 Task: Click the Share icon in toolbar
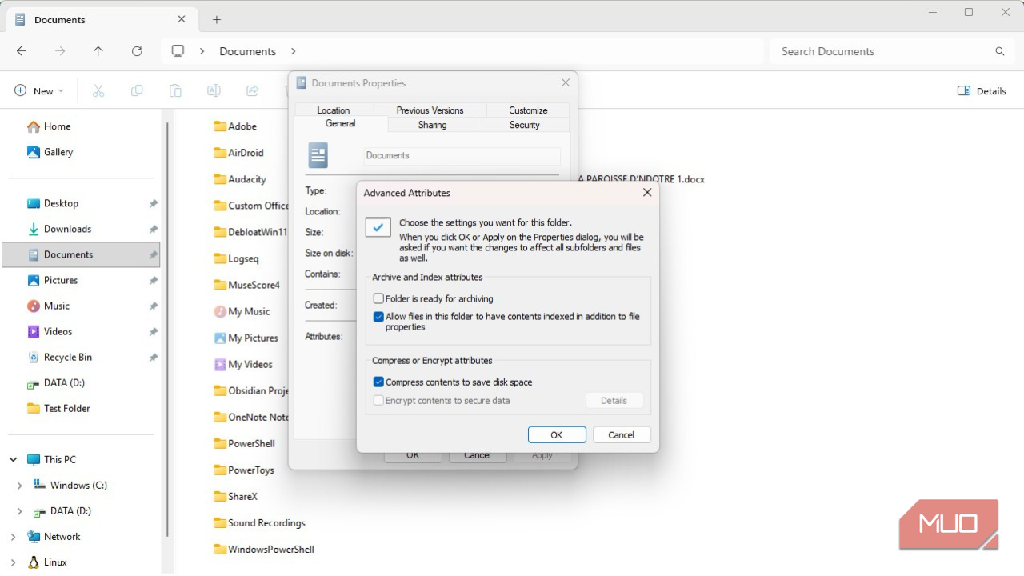(x=252, y=91)
